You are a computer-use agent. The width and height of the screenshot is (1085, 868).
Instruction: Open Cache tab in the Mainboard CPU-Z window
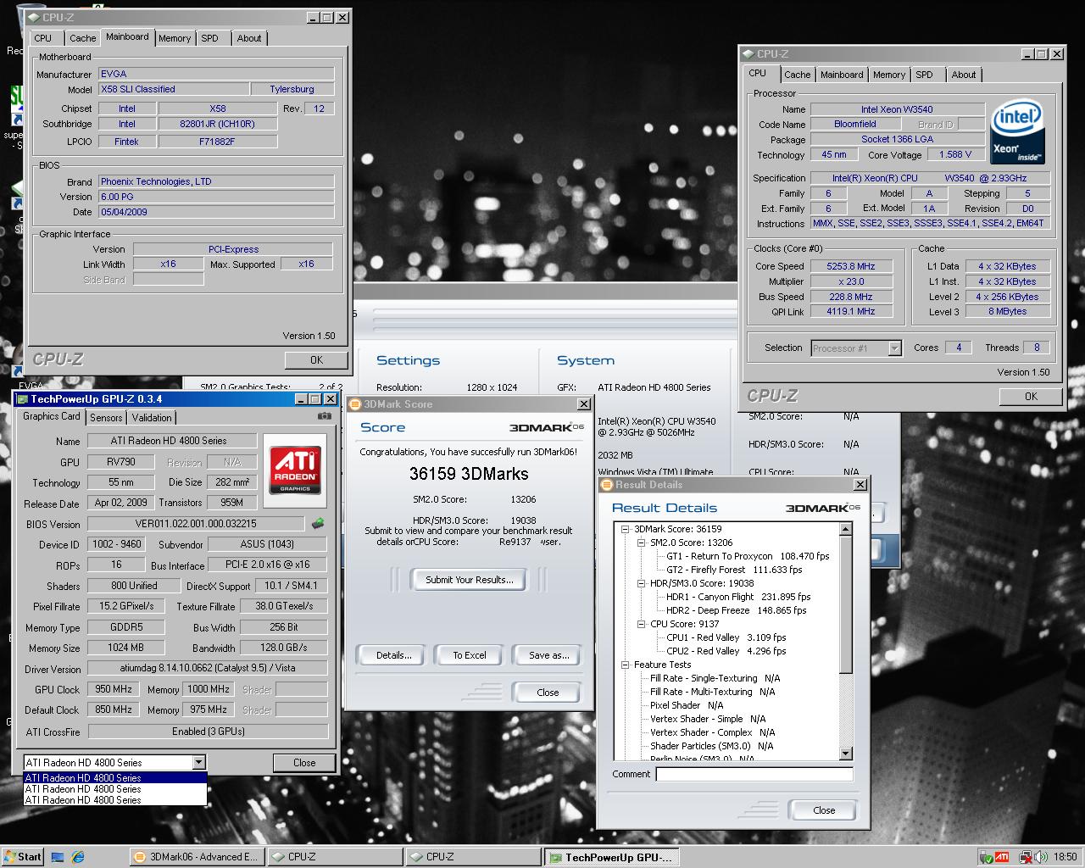pos(82,38)
